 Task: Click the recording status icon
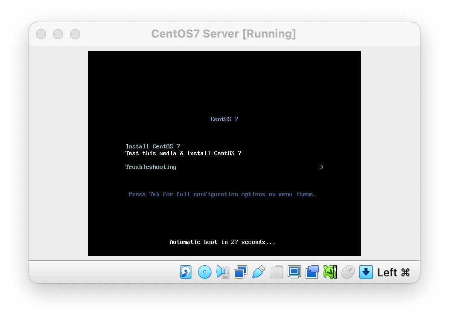[312, 272]
